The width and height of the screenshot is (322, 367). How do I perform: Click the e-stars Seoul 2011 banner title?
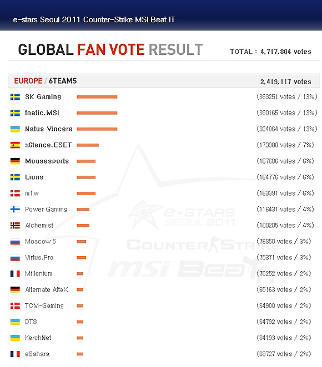94,19
